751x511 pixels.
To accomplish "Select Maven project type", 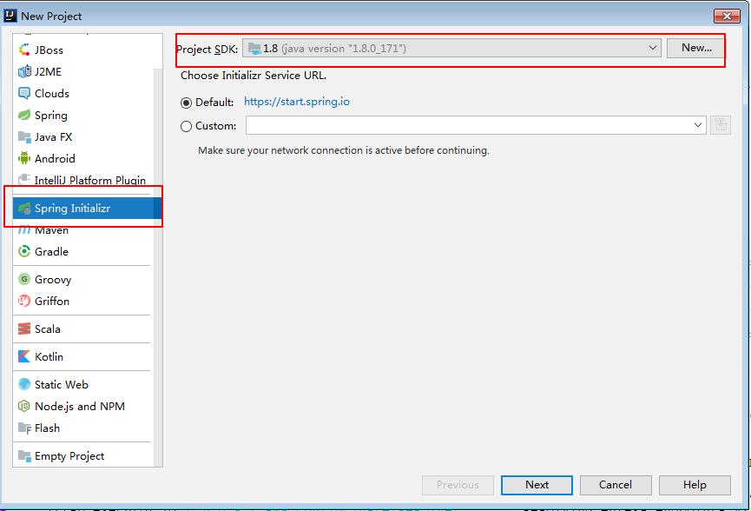I will point(51,230).
